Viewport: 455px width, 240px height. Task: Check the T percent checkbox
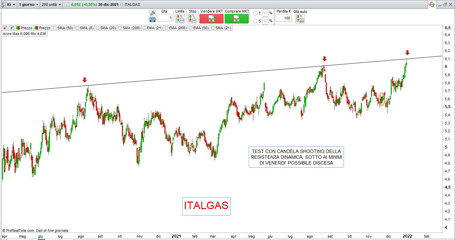[255, 13]
